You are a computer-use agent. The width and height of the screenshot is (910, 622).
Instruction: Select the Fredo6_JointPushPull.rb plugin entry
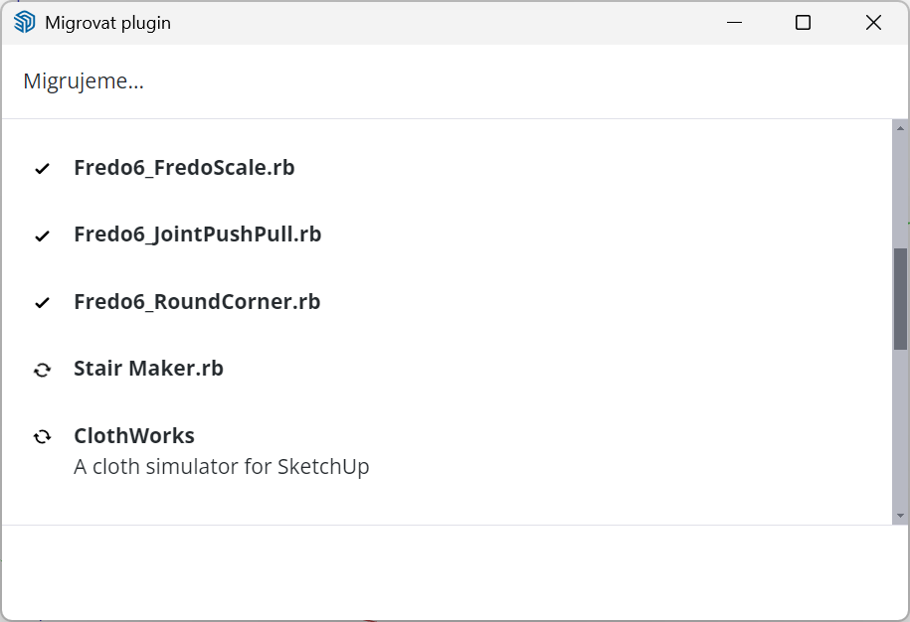197,234
